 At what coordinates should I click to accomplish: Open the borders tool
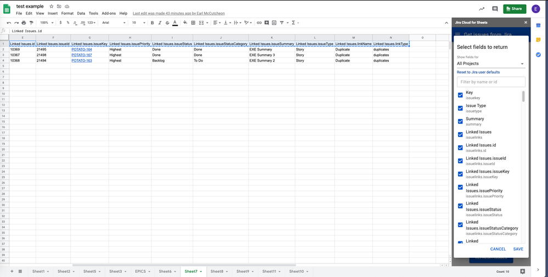pyautogui.click(x=193, y=22)
